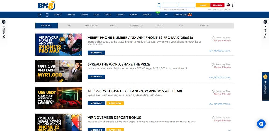Click NEW_MEMBER,SPECIAL tag of iPhone promo
Image resolution: width=269 pixels, height=131 pixels.
(220, 51)
